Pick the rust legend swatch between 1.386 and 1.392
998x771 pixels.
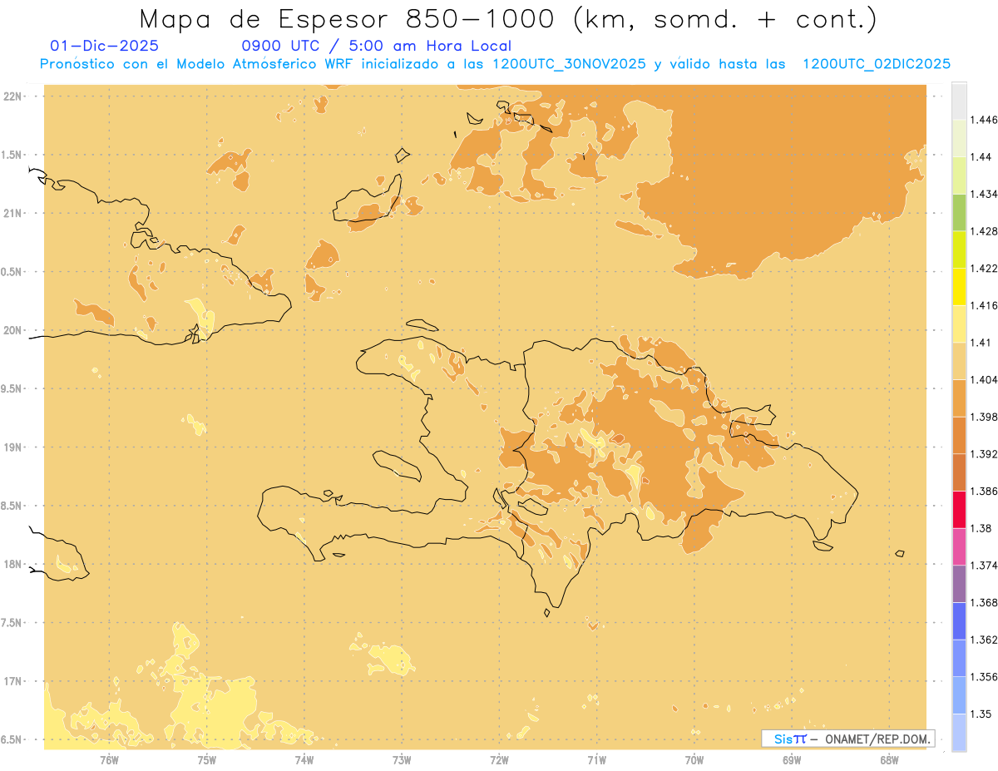[x=959, y=472]
